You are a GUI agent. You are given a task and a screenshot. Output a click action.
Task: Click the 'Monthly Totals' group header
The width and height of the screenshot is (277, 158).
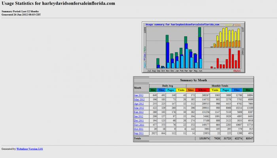[x=220, y=86]
